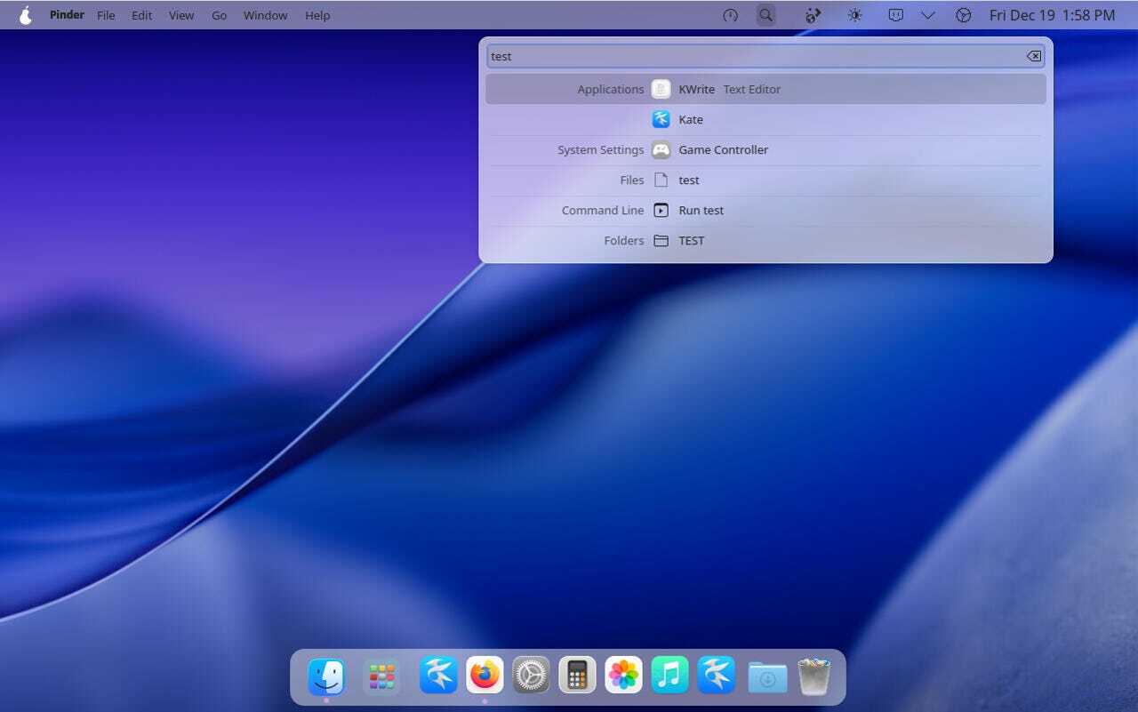
Task: Click the magnifier search icon in menu bar
Action: (765, 15)
